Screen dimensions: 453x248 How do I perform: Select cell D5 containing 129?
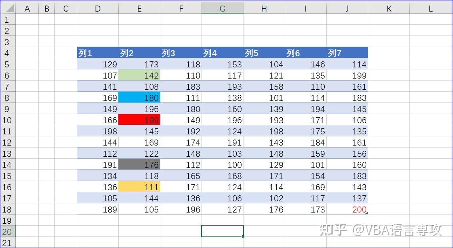pyautogui.click(x=98, y=64)
